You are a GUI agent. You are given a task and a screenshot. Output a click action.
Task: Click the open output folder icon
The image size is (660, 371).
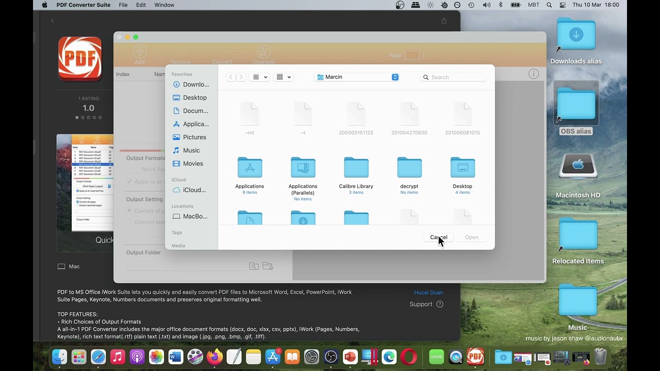[268, 266]
